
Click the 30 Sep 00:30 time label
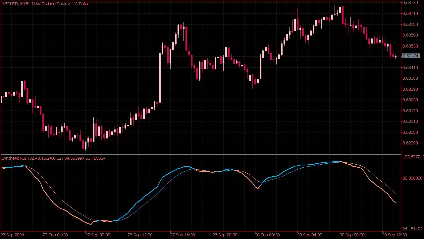click(267, 235)
